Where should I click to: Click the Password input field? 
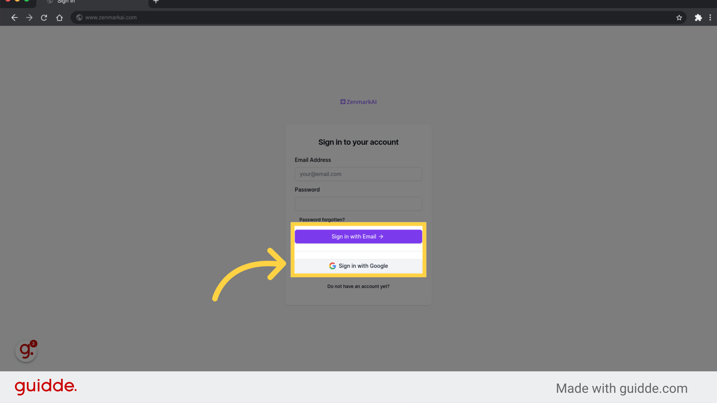pos(358,204)
